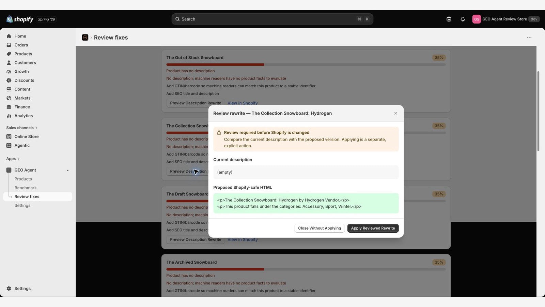Click 'Product has no description' under Out of Stock Snowboard

point(190,71)
